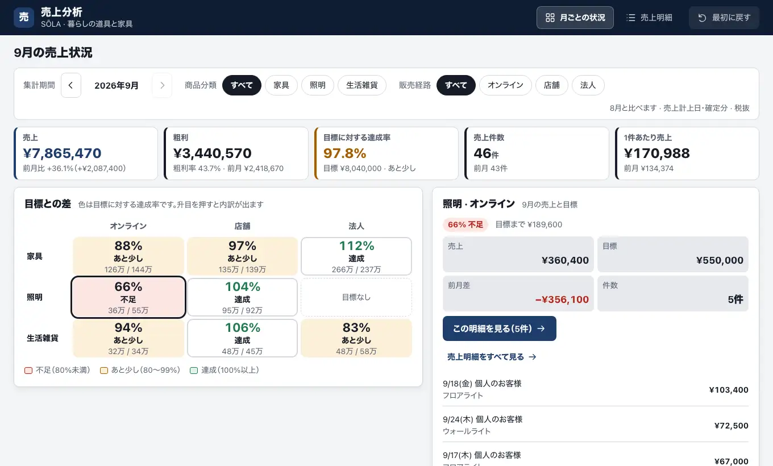Go to the previous month with left chevron
The image size is (773, 466).
71,85
